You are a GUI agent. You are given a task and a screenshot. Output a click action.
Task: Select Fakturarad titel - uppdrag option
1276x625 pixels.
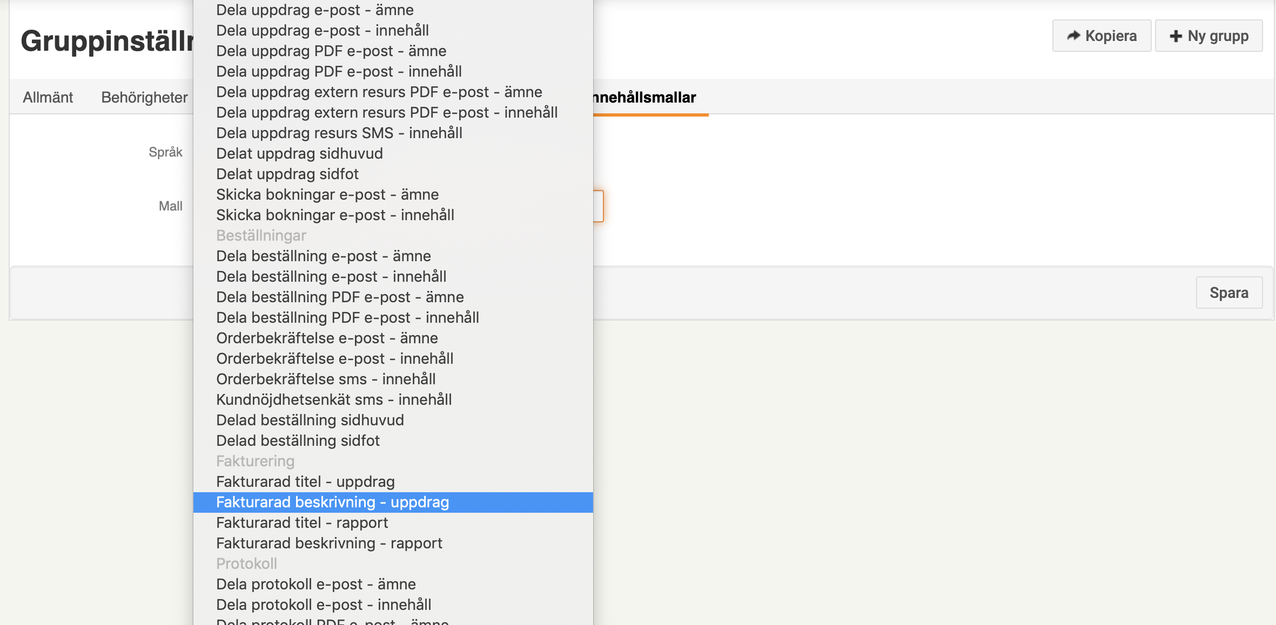point(305,481)
